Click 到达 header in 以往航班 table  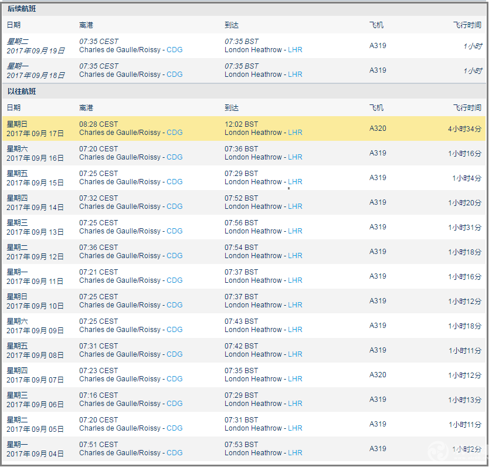[232, 108]
